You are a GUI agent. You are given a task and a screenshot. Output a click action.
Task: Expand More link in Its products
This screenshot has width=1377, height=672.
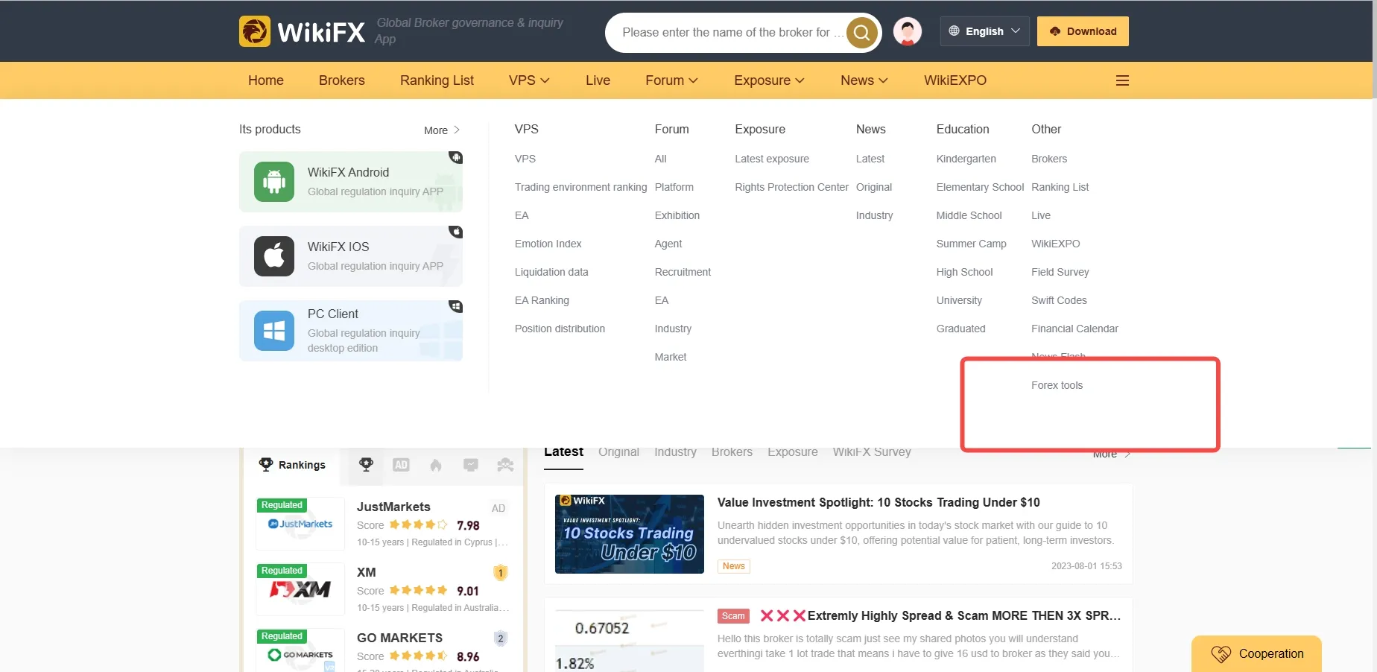442,130
